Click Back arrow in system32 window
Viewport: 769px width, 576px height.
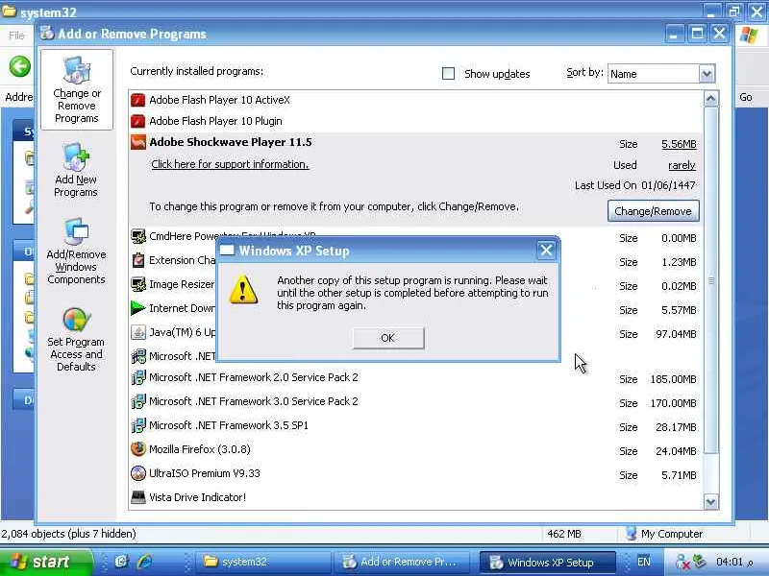point(20,66)
